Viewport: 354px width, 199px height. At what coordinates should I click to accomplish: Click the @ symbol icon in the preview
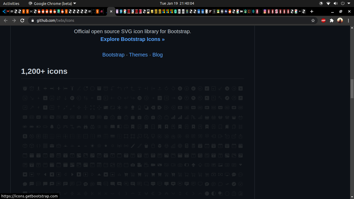(126, 108)
